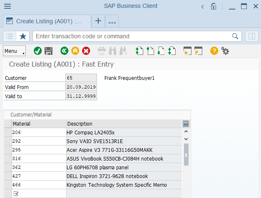261x198 pixels.
Task: Click the empty material cell with checkbox
Action: (x=39, y=193)
